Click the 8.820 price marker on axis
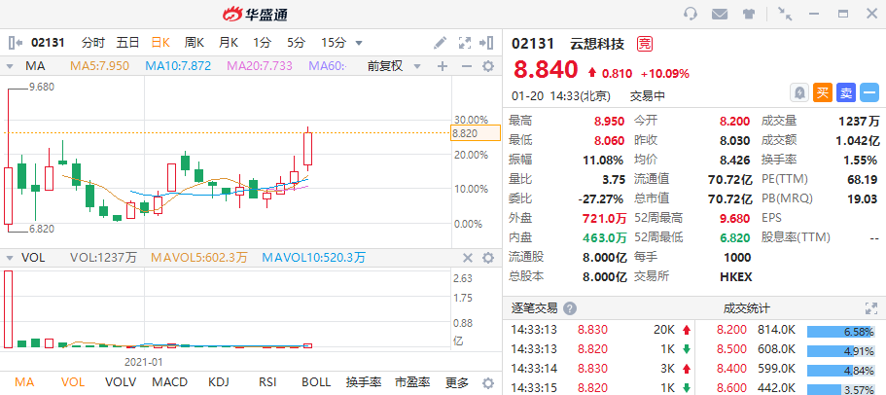The width and height of the screenshot is (886, 395). click(x=476, y=133)
